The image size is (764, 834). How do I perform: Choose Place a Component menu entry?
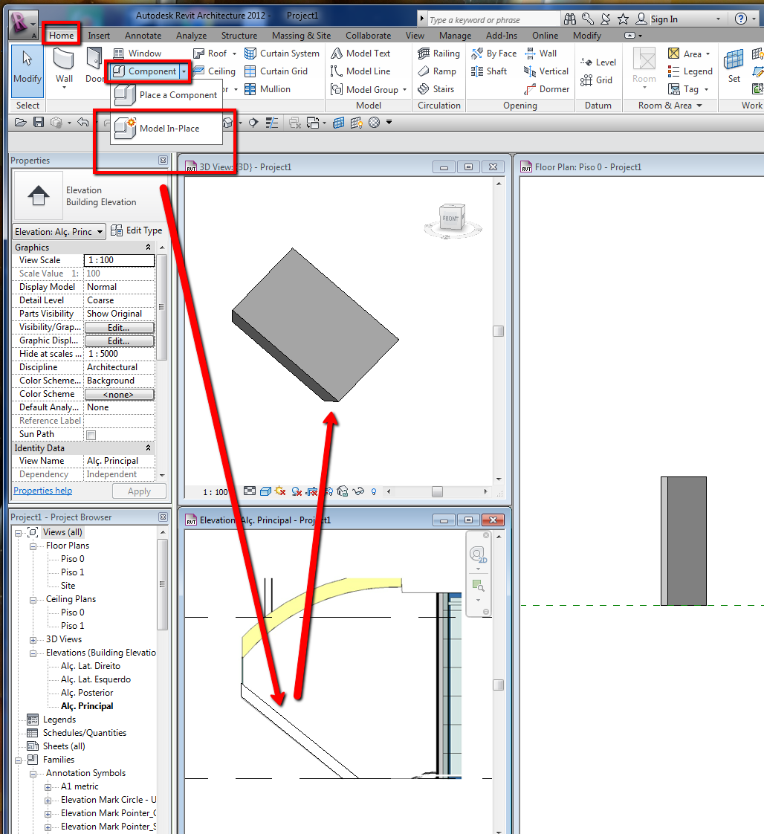166,95
